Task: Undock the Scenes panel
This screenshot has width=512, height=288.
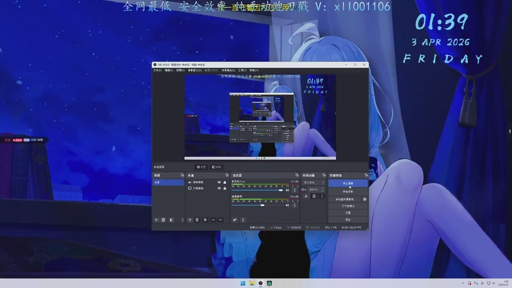Action: click(182, 175)
